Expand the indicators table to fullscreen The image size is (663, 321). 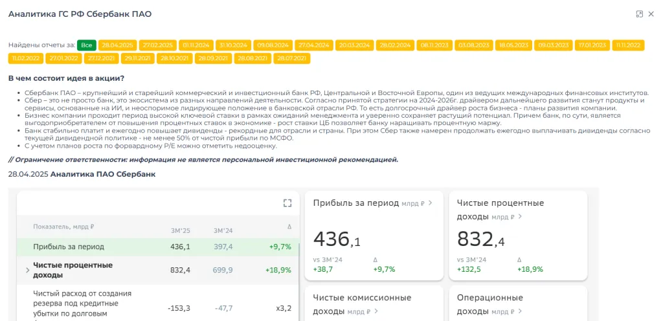coord(287,203)
